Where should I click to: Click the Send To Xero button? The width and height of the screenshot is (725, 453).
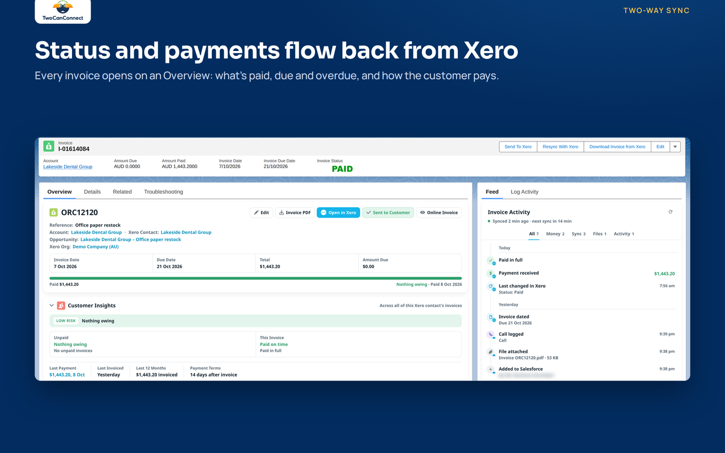click(x=518, y=147)
